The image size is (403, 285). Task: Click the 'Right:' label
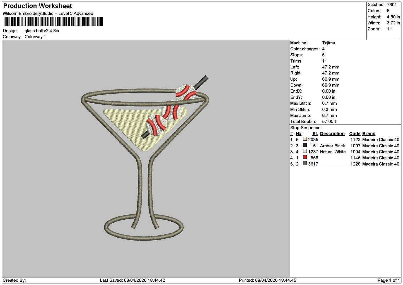click(296, 73)
